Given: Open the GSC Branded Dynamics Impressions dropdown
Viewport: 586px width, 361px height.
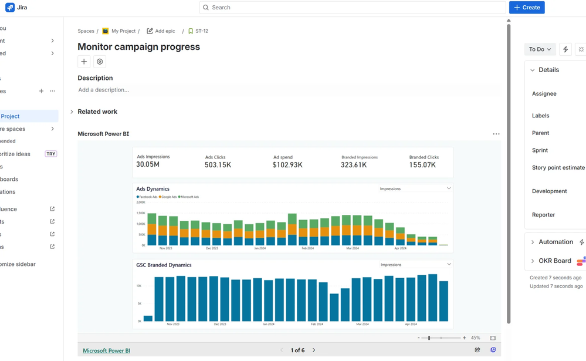Looking at the screenshot, I should coord(415,265).
